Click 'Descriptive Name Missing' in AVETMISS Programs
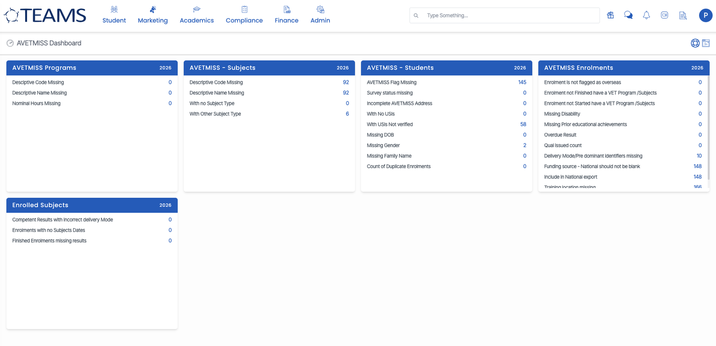716x346 pixels. point(39,93)
